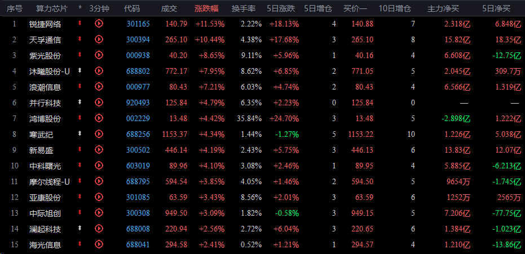Open 3-minute chart icon for 摩尔线程-U
The height and width of the screenshot is (254, 525).
(x=99, y=181)
